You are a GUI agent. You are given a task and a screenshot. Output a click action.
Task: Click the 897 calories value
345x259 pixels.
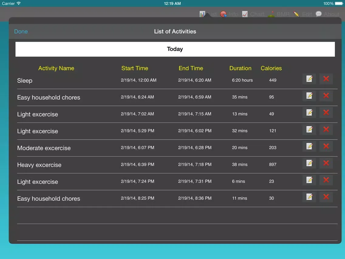tap(273, 164)
